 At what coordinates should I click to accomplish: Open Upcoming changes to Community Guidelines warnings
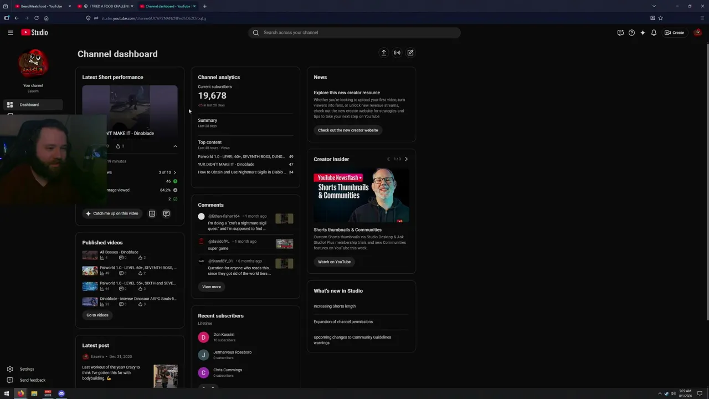tap(352, 340)
